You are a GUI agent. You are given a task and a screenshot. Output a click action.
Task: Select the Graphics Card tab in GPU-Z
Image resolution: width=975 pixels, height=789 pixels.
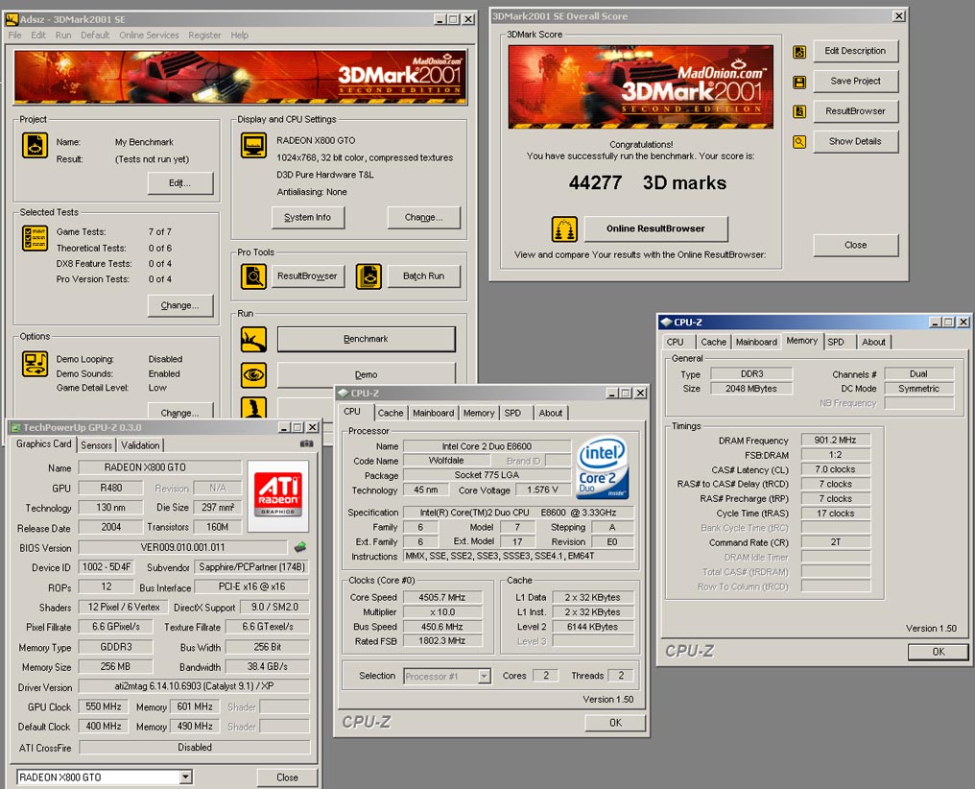tap(43, 443)
